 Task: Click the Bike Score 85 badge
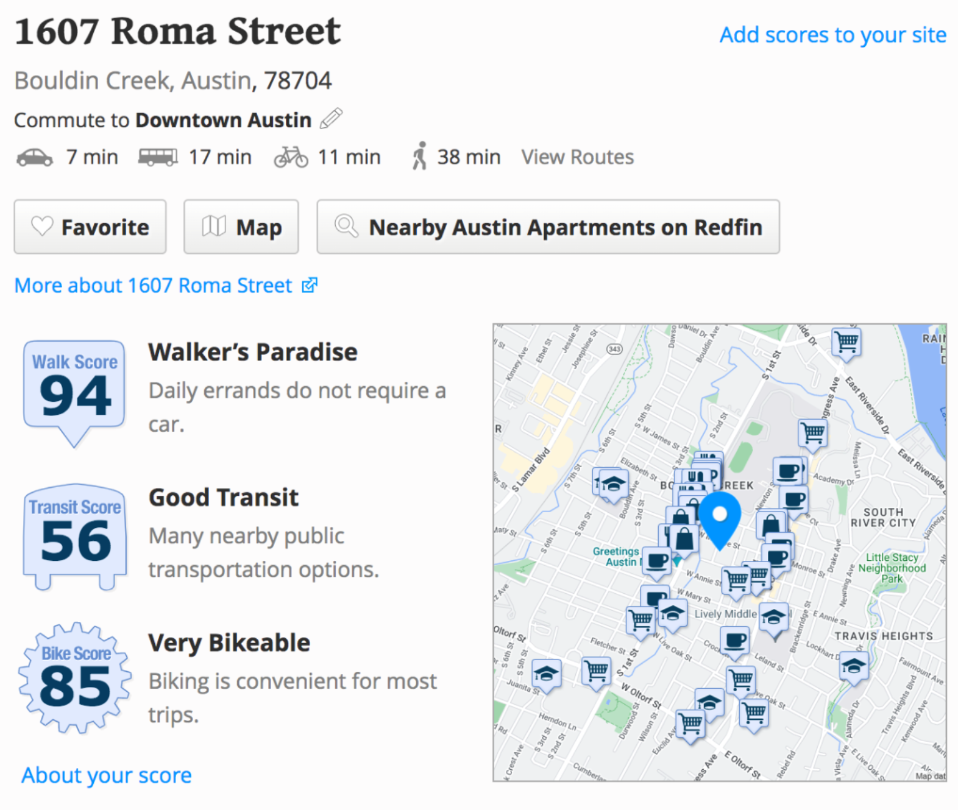(x=75, y=677)
